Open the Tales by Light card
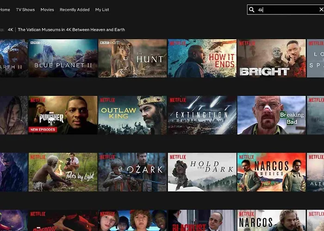Screen dimensions: 324x231 63,172
